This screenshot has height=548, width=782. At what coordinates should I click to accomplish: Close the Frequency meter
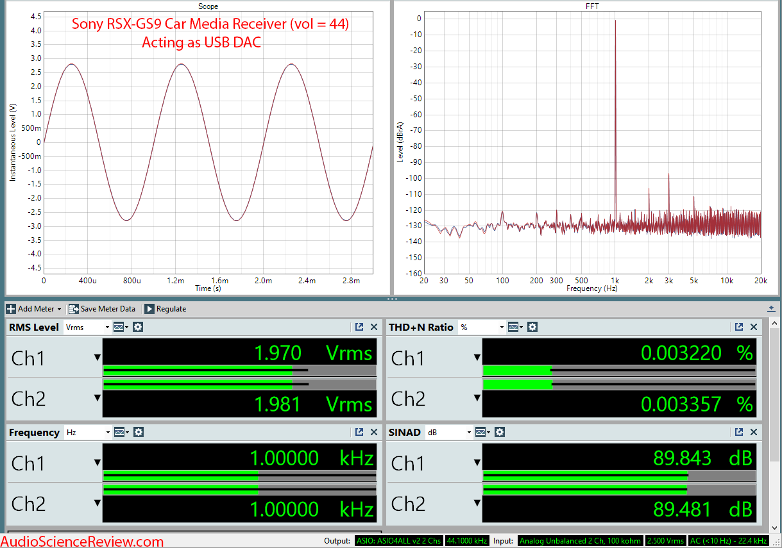(374, 433)
